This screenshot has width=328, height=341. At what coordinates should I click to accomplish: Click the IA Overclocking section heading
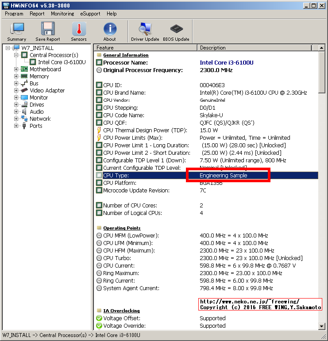(x=121, y=310)
